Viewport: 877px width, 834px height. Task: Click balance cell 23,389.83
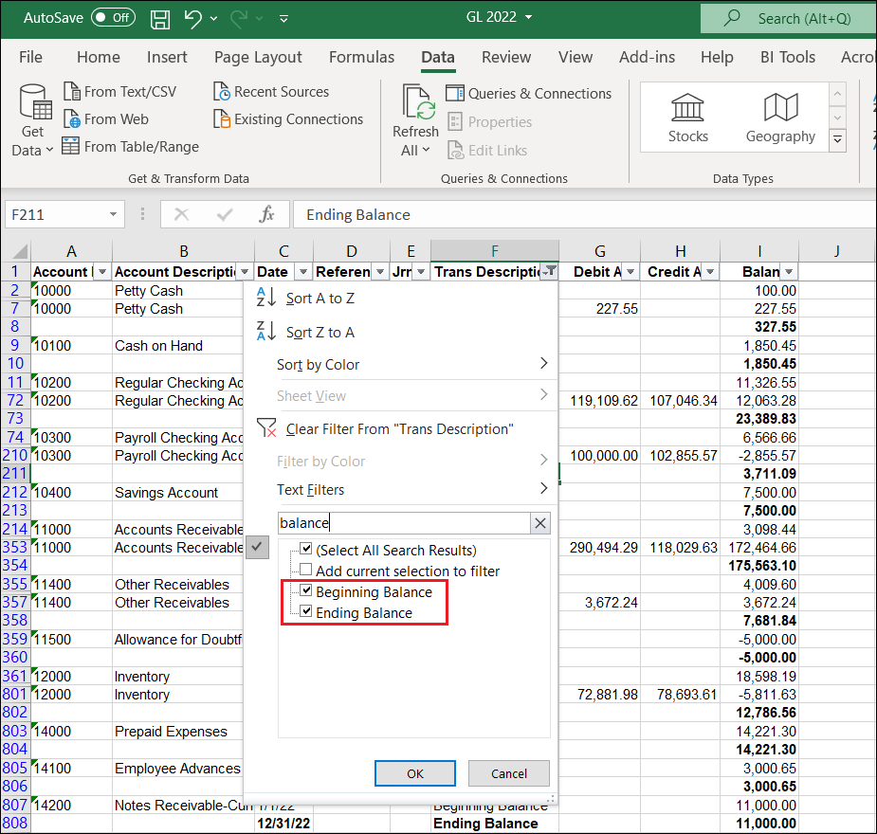click(x=759, y=419)
